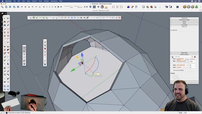This screenshot has height=114, width=202.
Task: Click the crossed-lines section-cut icon in top toolbar
Action: pos(117,7)
